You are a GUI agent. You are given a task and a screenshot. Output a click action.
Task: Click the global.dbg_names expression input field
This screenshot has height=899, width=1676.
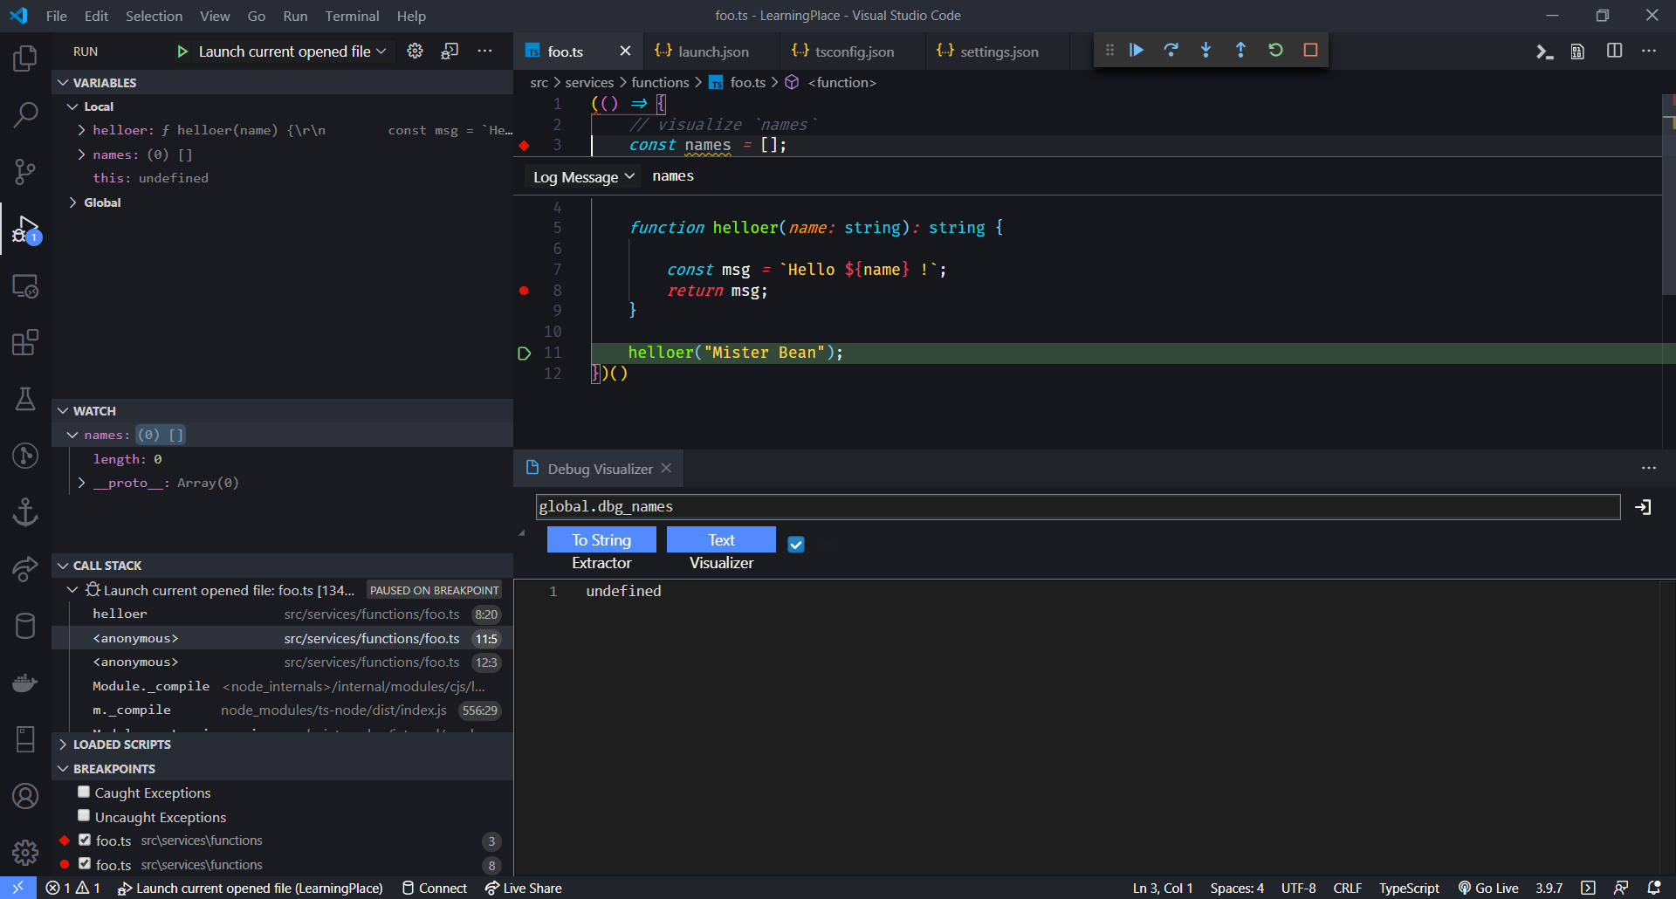pyautogui.click(x=1077, y=507)
